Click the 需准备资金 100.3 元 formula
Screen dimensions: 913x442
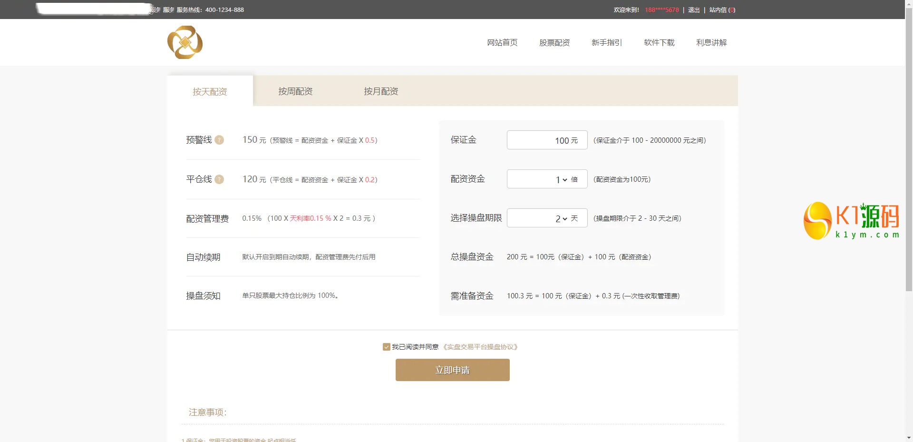point(593,296)
